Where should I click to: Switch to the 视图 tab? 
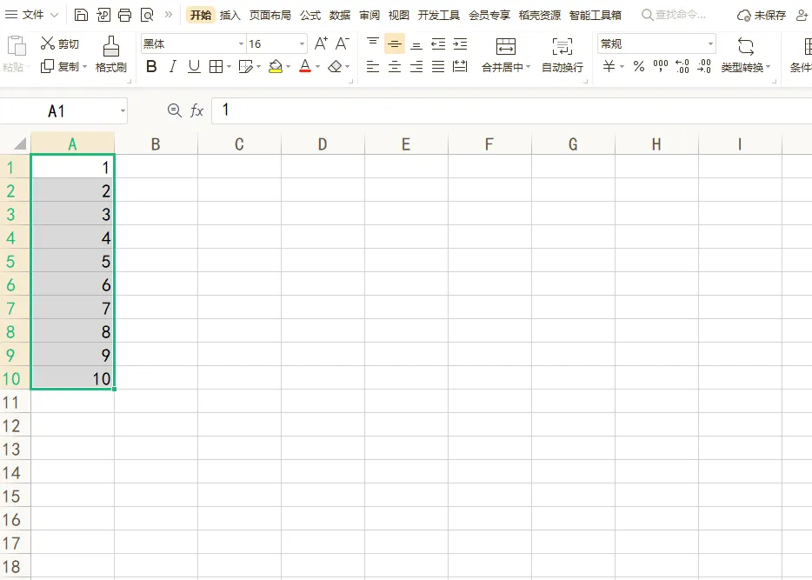399,15
